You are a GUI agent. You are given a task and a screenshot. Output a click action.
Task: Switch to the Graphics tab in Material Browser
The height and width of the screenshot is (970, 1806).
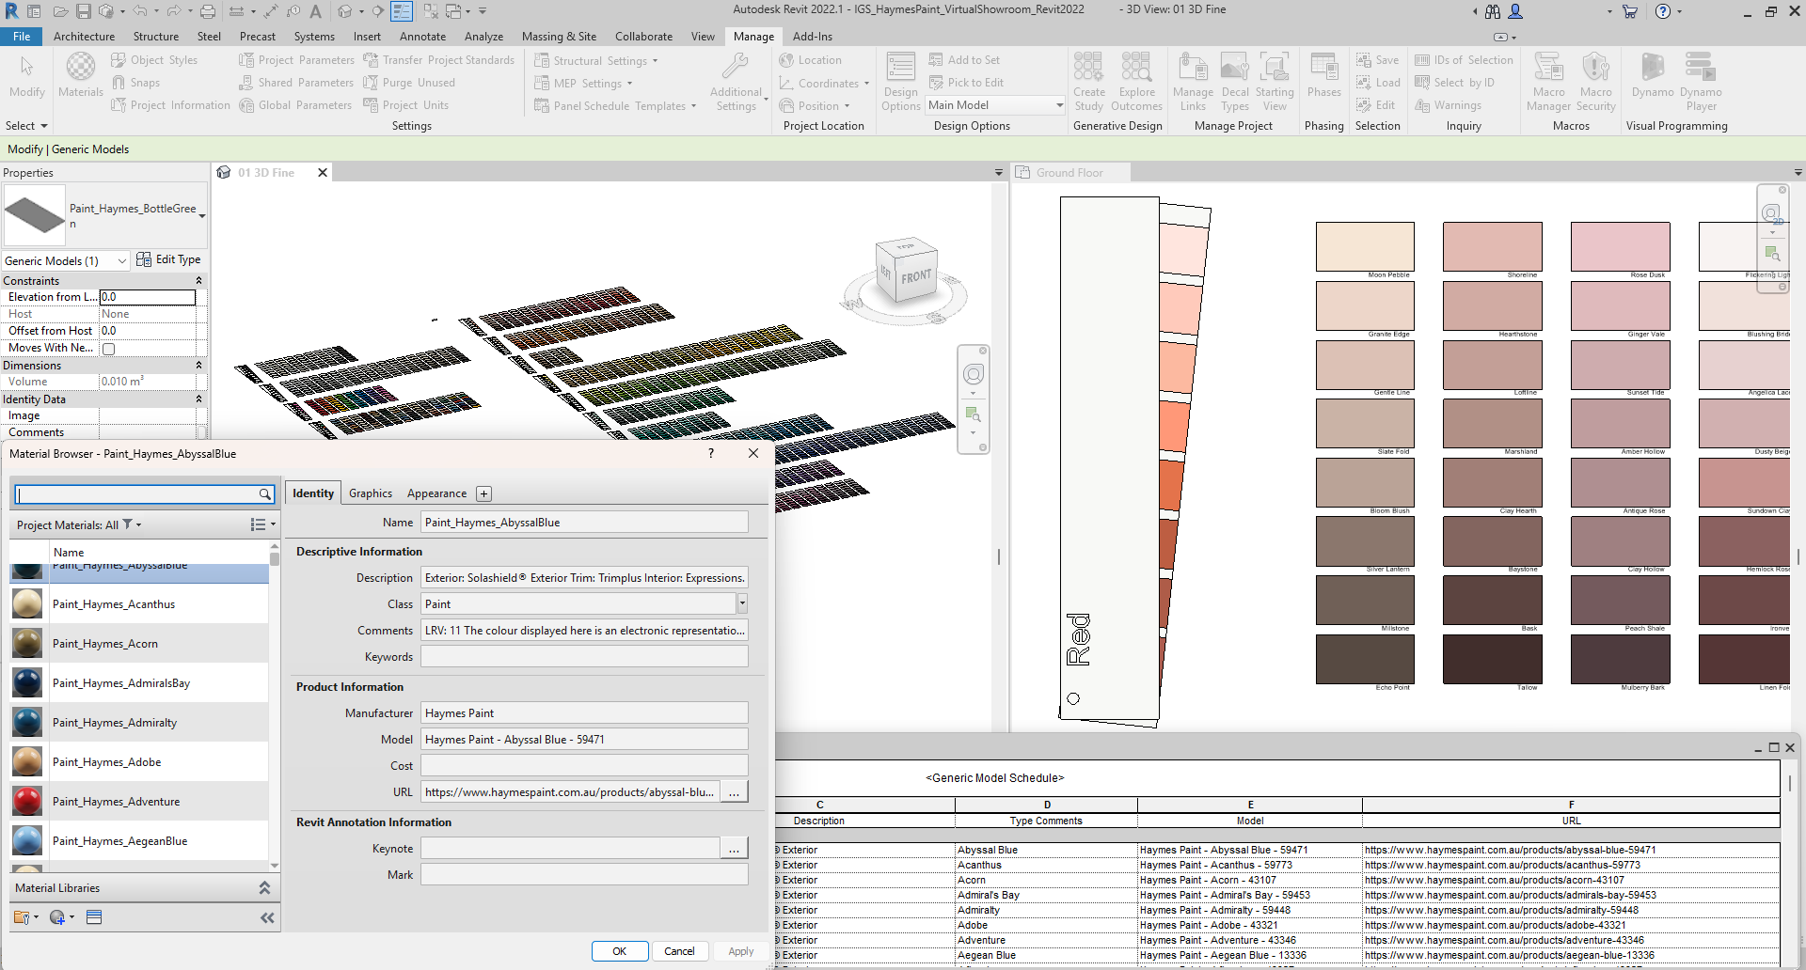click(x=370, y=493)
